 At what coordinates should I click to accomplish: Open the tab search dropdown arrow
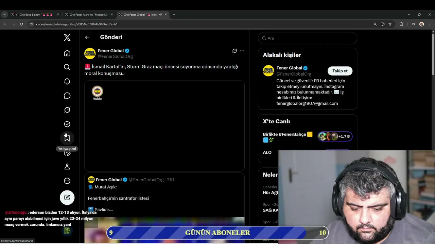4,15
